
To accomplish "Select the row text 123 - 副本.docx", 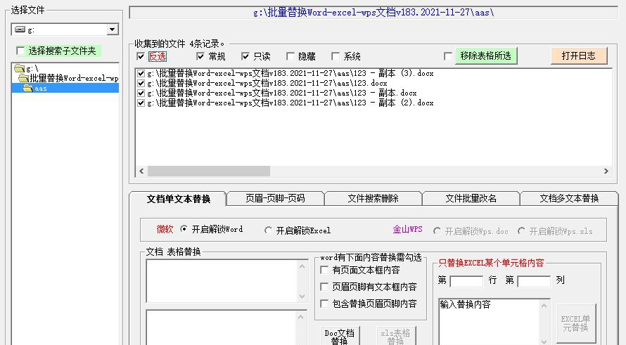I will pyautogui.click(x=282, y=93).
